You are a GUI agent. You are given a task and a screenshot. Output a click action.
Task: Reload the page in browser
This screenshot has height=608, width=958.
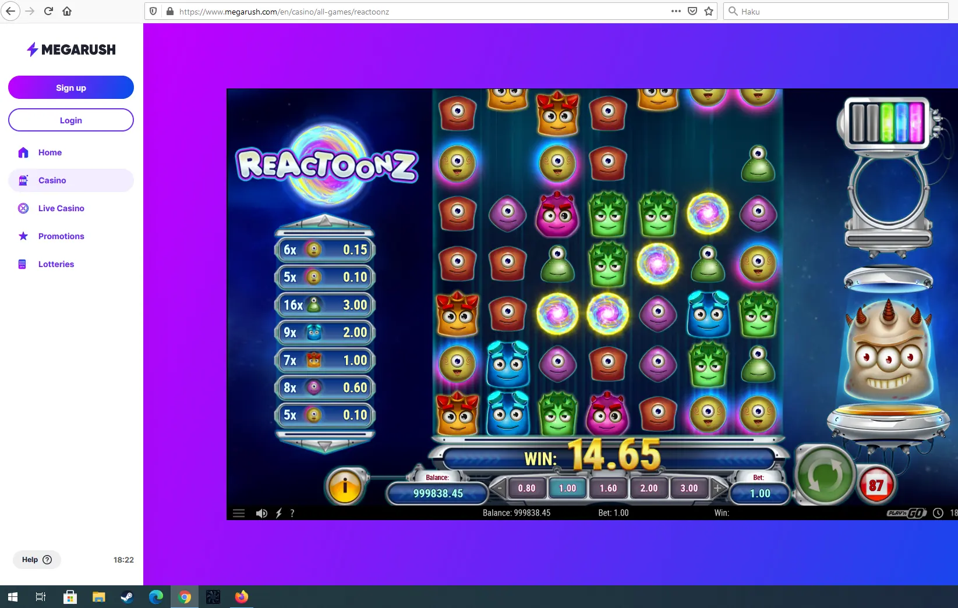point(48,11)
